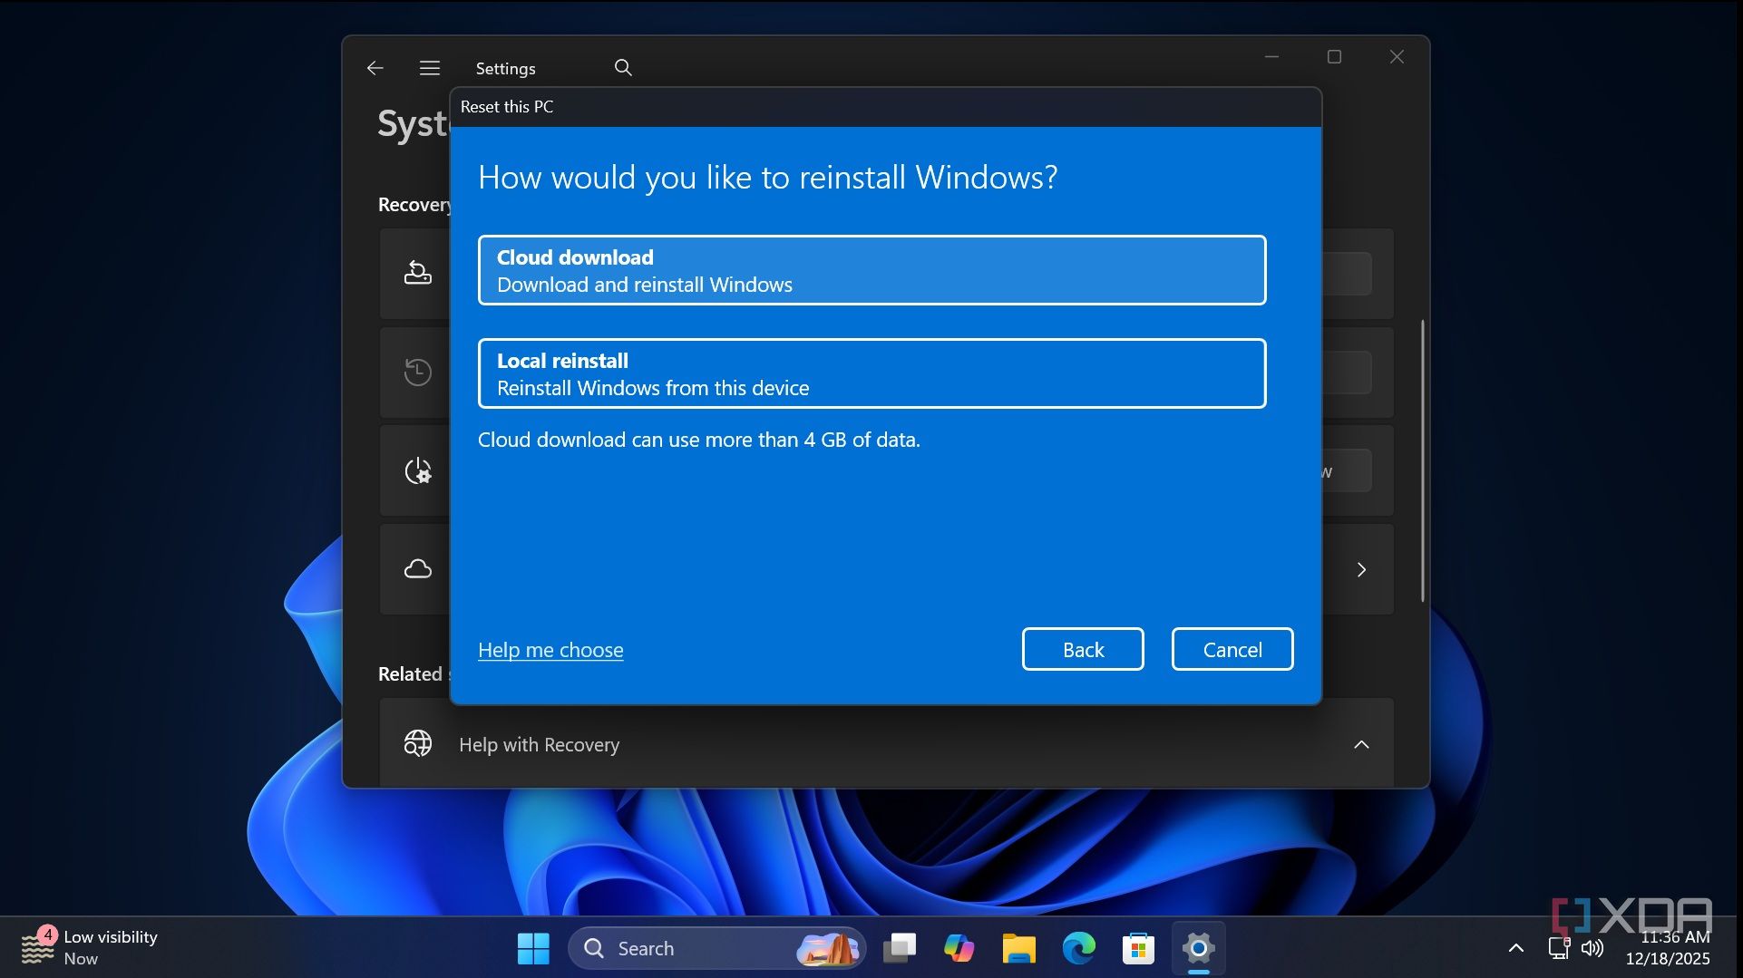Launch Copilot from the taskbar
Viewport: 1743px width, 978px height.
959,948
